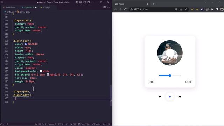Click .player-tool selector on line 114
The image size is (224, 126).
21,20
